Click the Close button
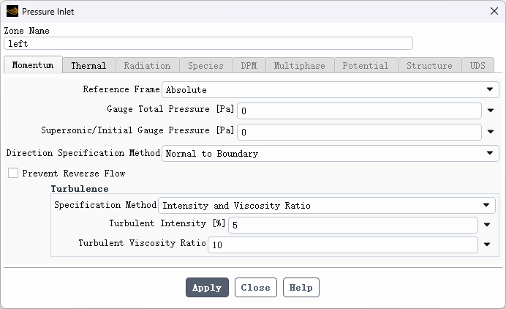 [x=255, y=288]
